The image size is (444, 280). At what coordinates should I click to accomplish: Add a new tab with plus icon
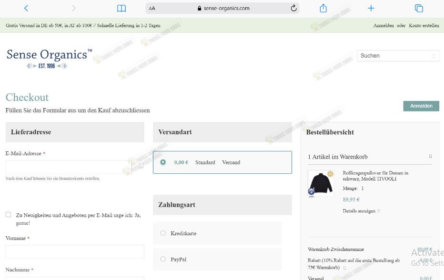(x=371, y=8)
